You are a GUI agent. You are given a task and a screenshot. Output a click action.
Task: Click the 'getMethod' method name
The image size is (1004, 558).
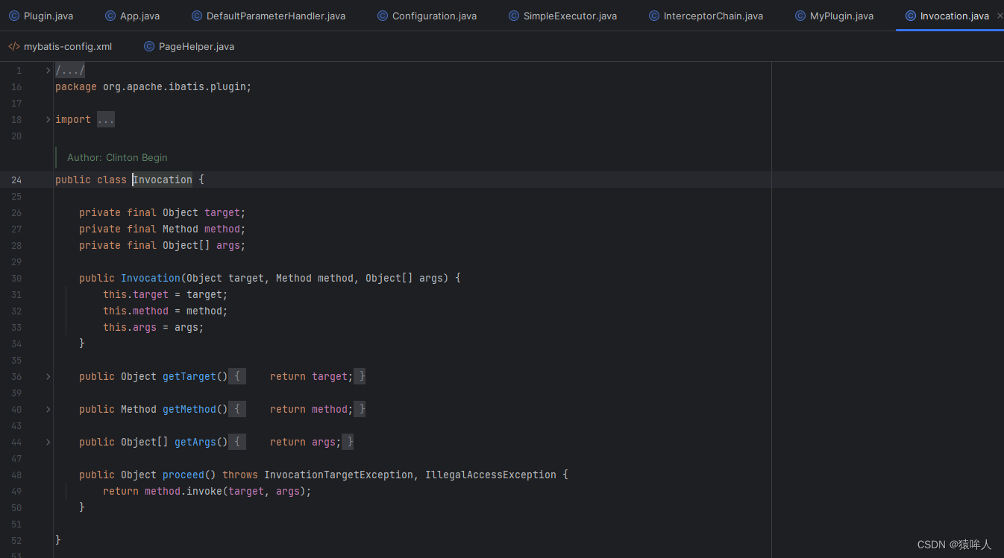(189, 409)
